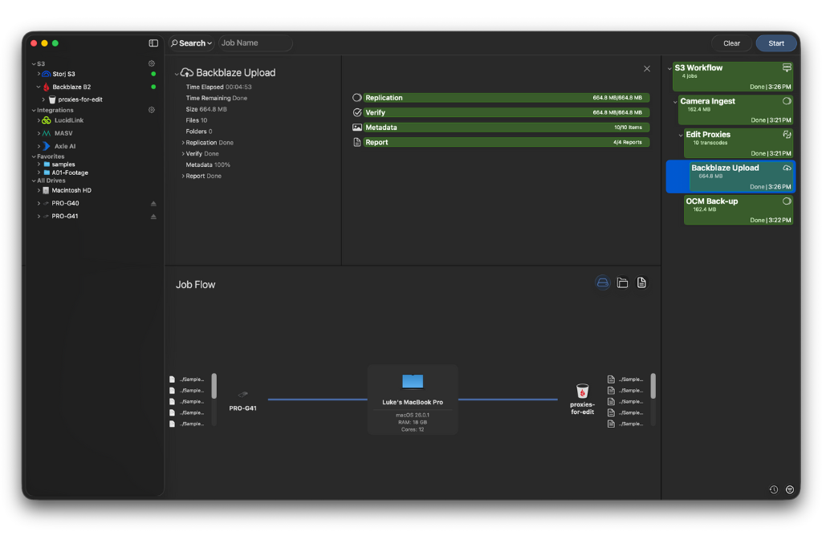Switch Job Flow to drives view icon

[603, 282]
